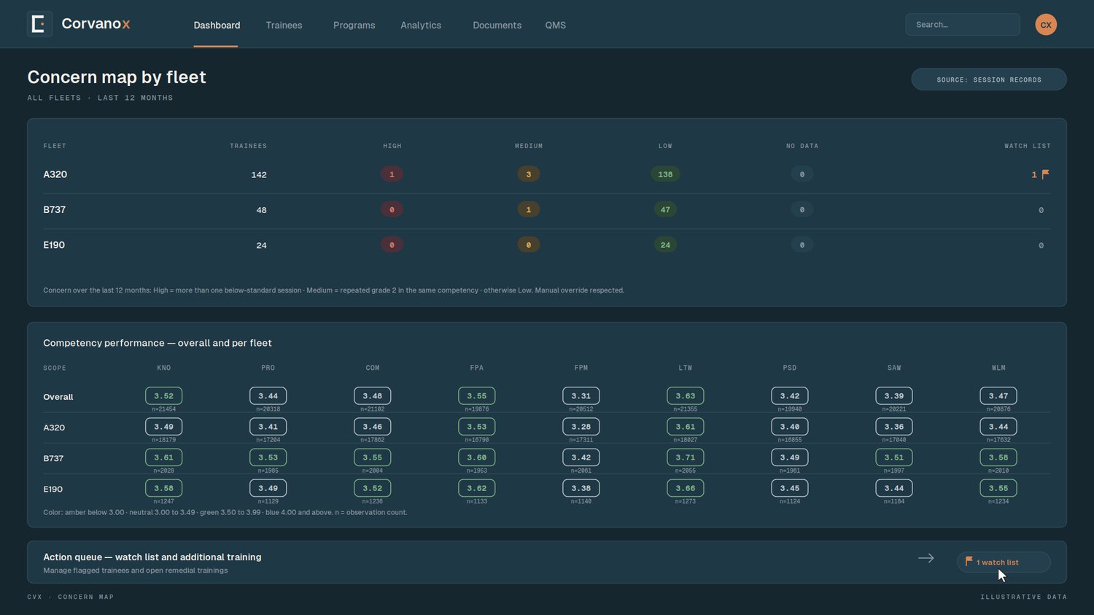
Task: Click Overall WLM score 3.47
Action: click(x=998, y=396)
